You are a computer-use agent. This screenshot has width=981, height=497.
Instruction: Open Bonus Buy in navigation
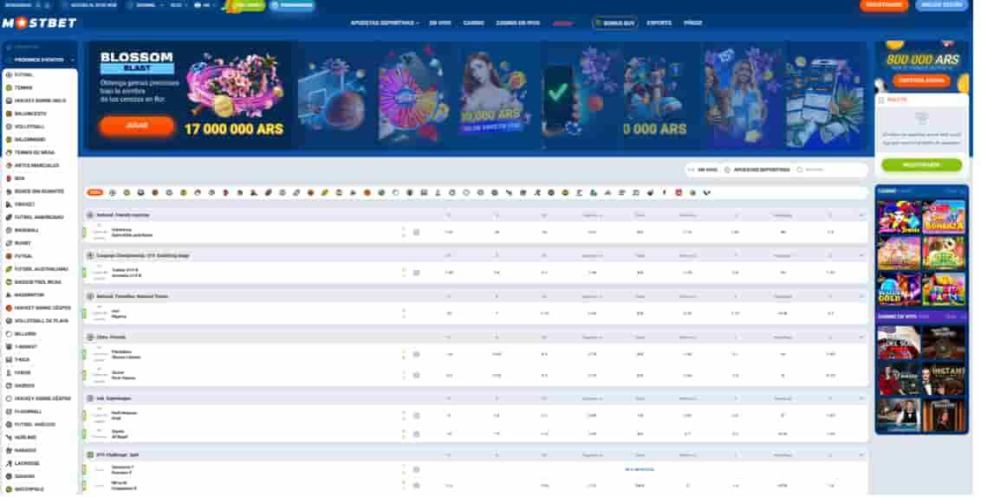tap(615, 23)
